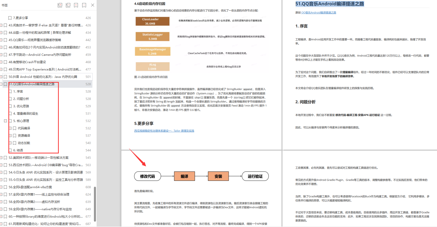The height and width of the screenshot is (227, 437).
Task: Click the 1. 序言 heading on the right page
Action: coord(301,26)
